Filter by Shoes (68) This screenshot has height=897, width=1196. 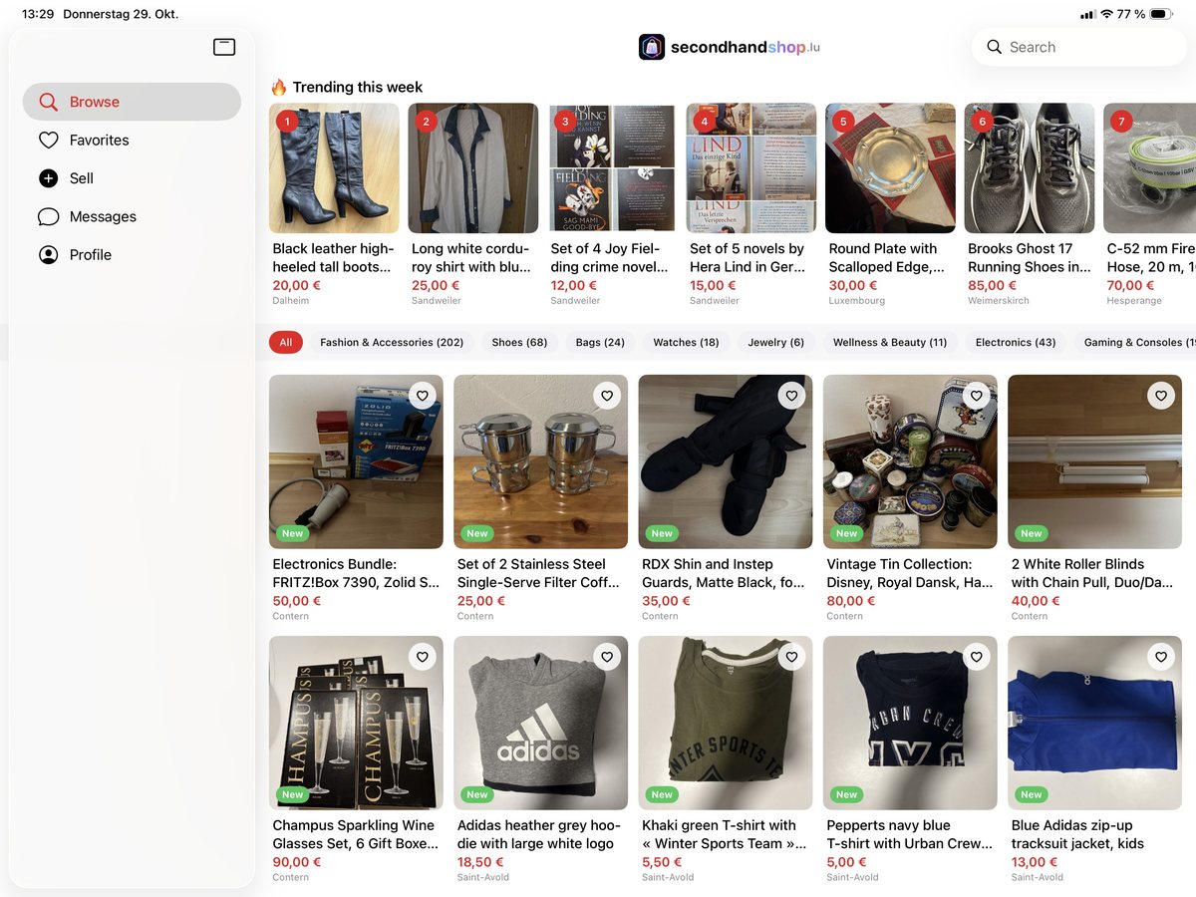(519, 342)
